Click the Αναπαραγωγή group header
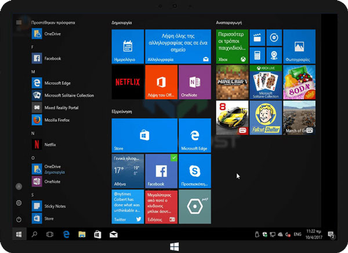The image size is (348, 253). click(229, 23)
